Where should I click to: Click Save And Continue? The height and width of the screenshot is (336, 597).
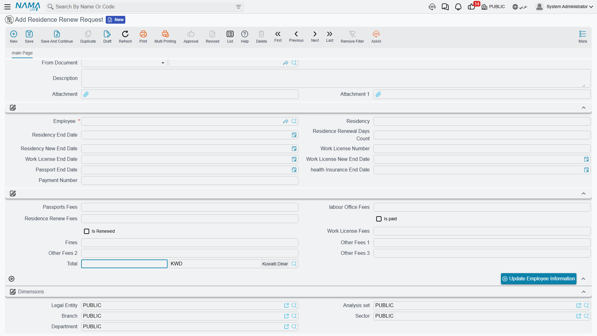point(57,36)
